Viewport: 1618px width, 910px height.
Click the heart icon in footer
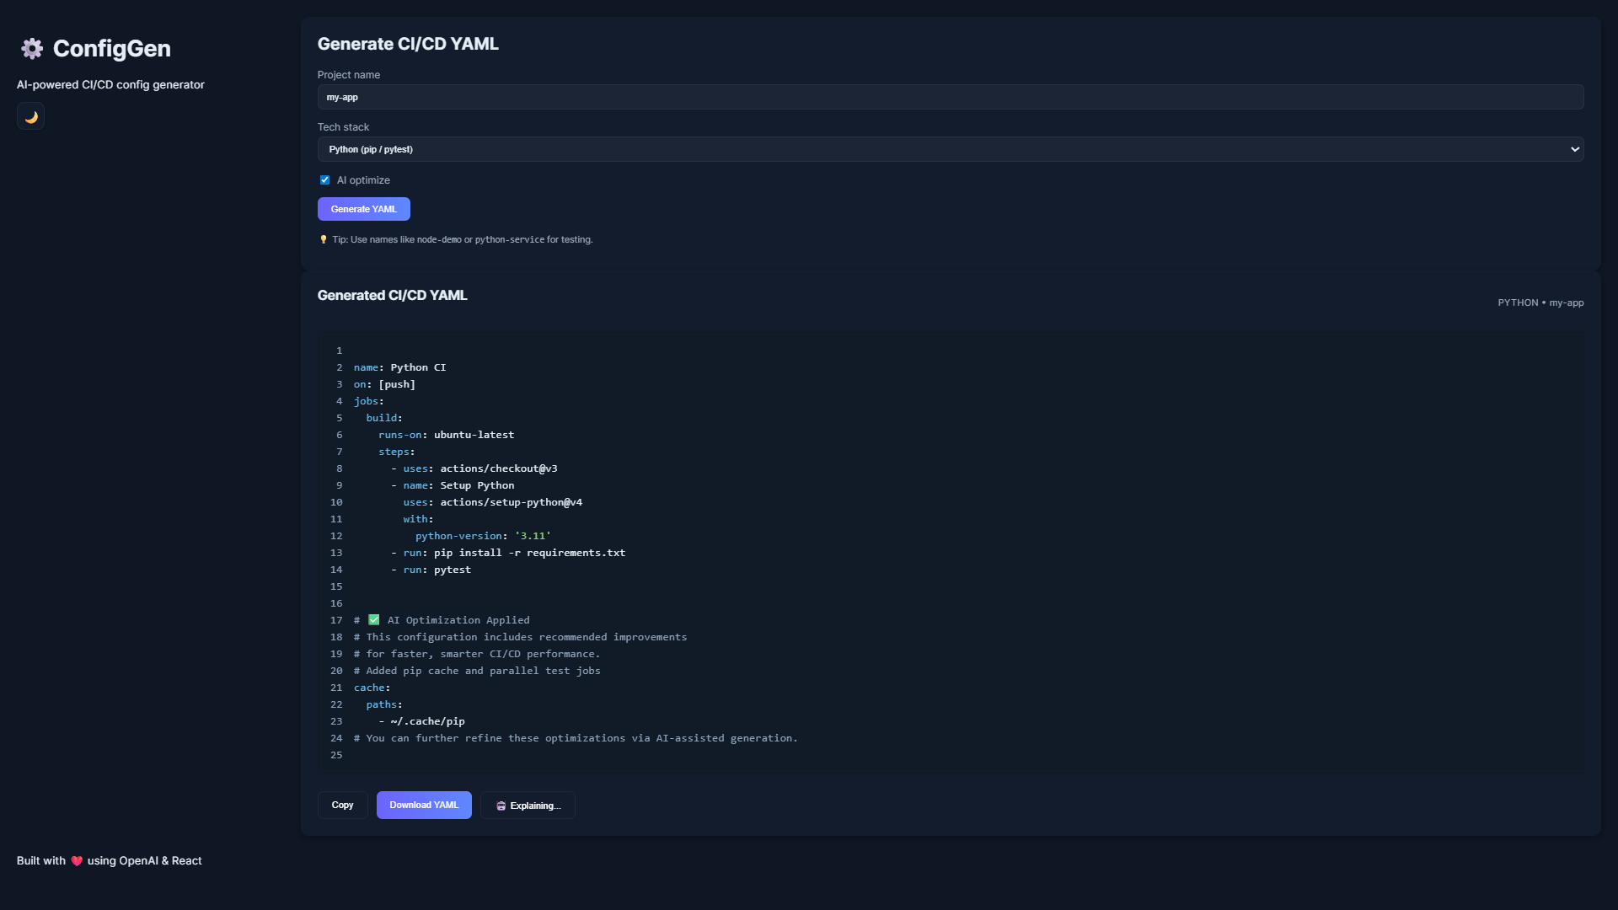coord(77,861)
